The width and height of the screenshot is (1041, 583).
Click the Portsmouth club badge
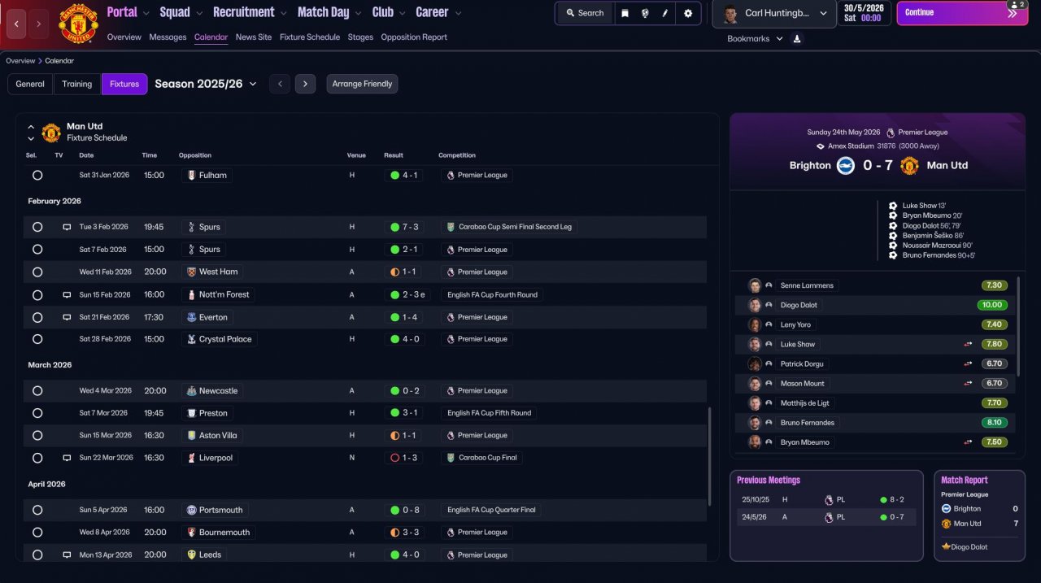[192, 510]
